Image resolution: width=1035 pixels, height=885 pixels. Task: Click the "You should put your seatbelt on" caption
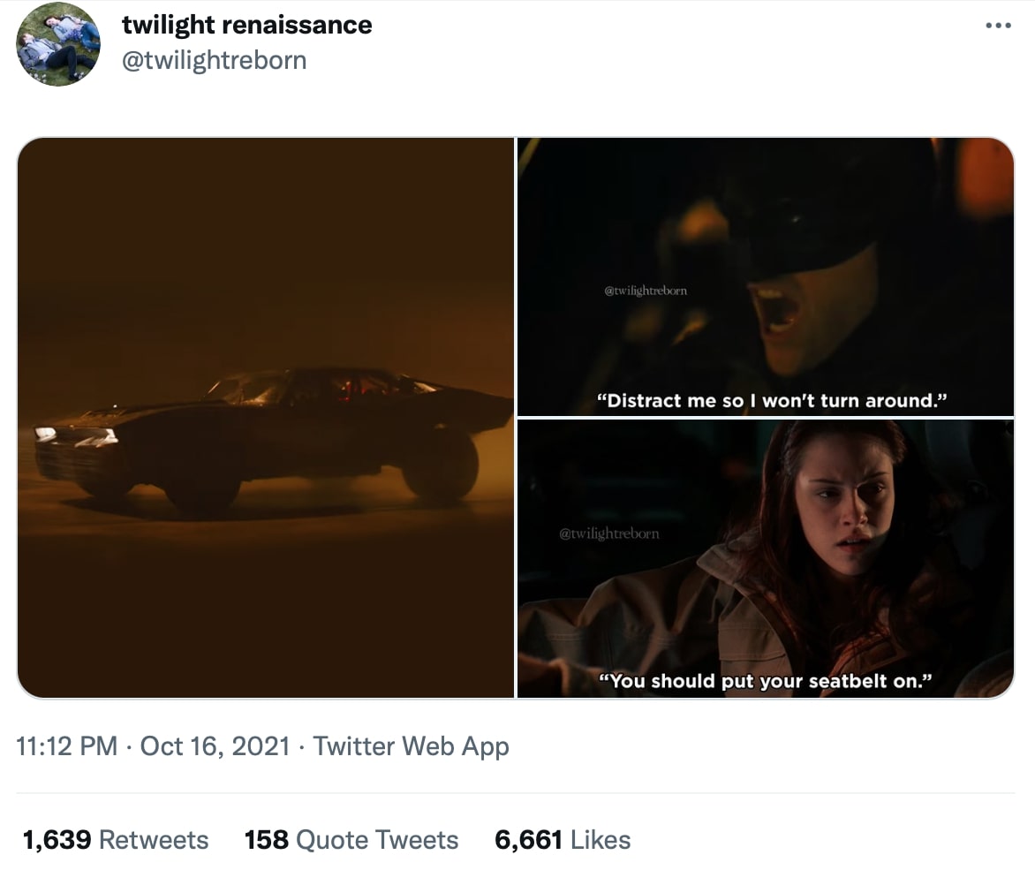coord(766,681)
